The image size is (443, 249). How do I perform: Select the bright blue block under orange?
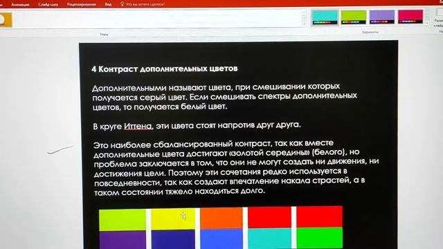click(221, 239)
